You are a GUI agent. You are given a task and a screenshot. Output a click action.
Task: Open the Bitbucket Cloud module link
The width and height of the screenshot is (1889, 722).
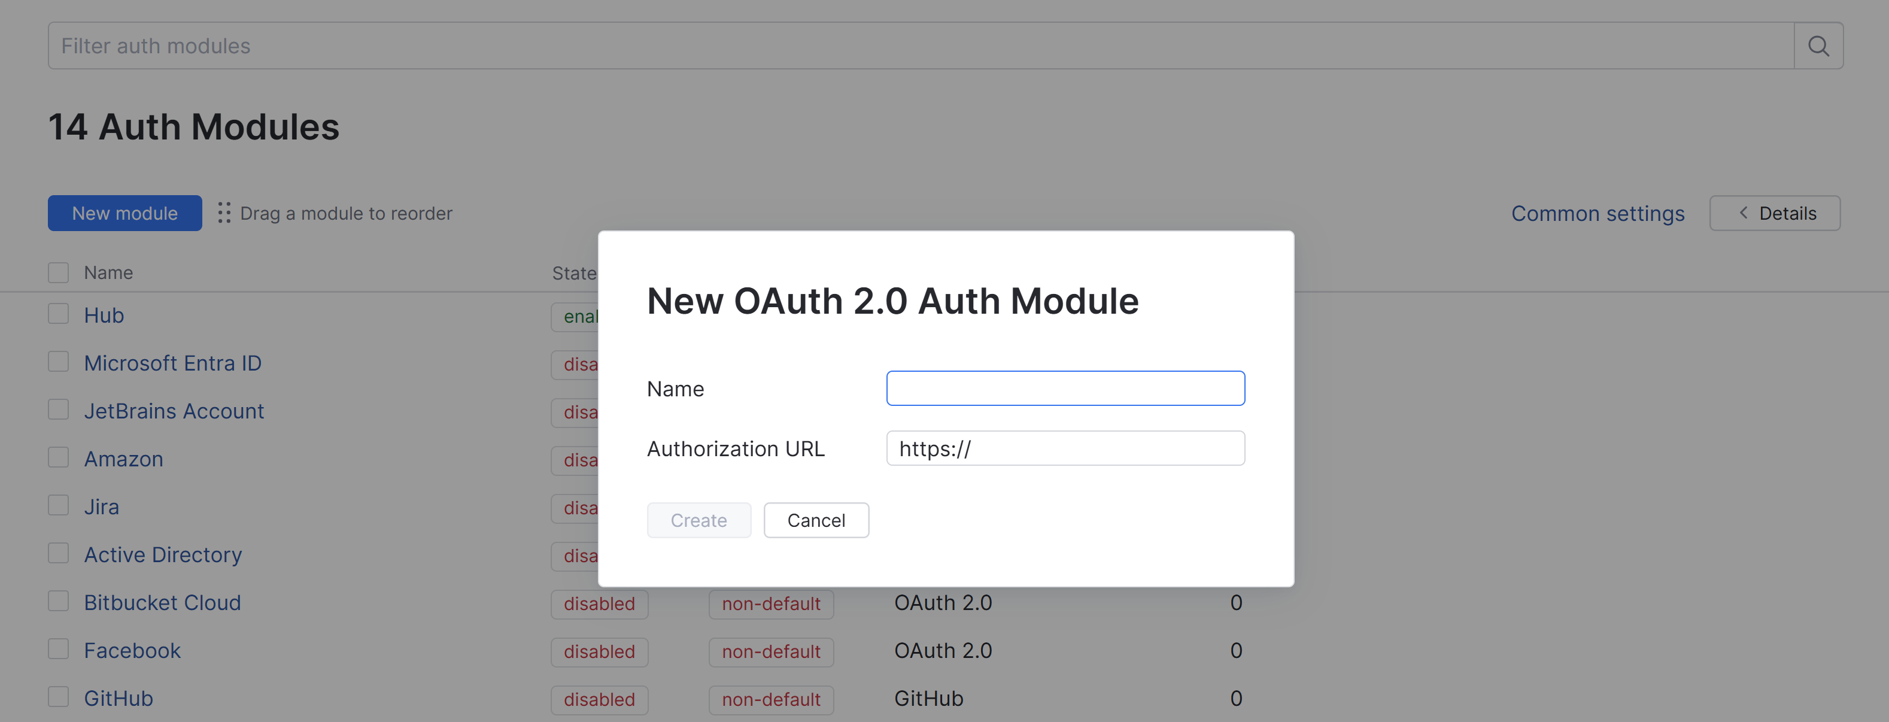tap(162, 602)
